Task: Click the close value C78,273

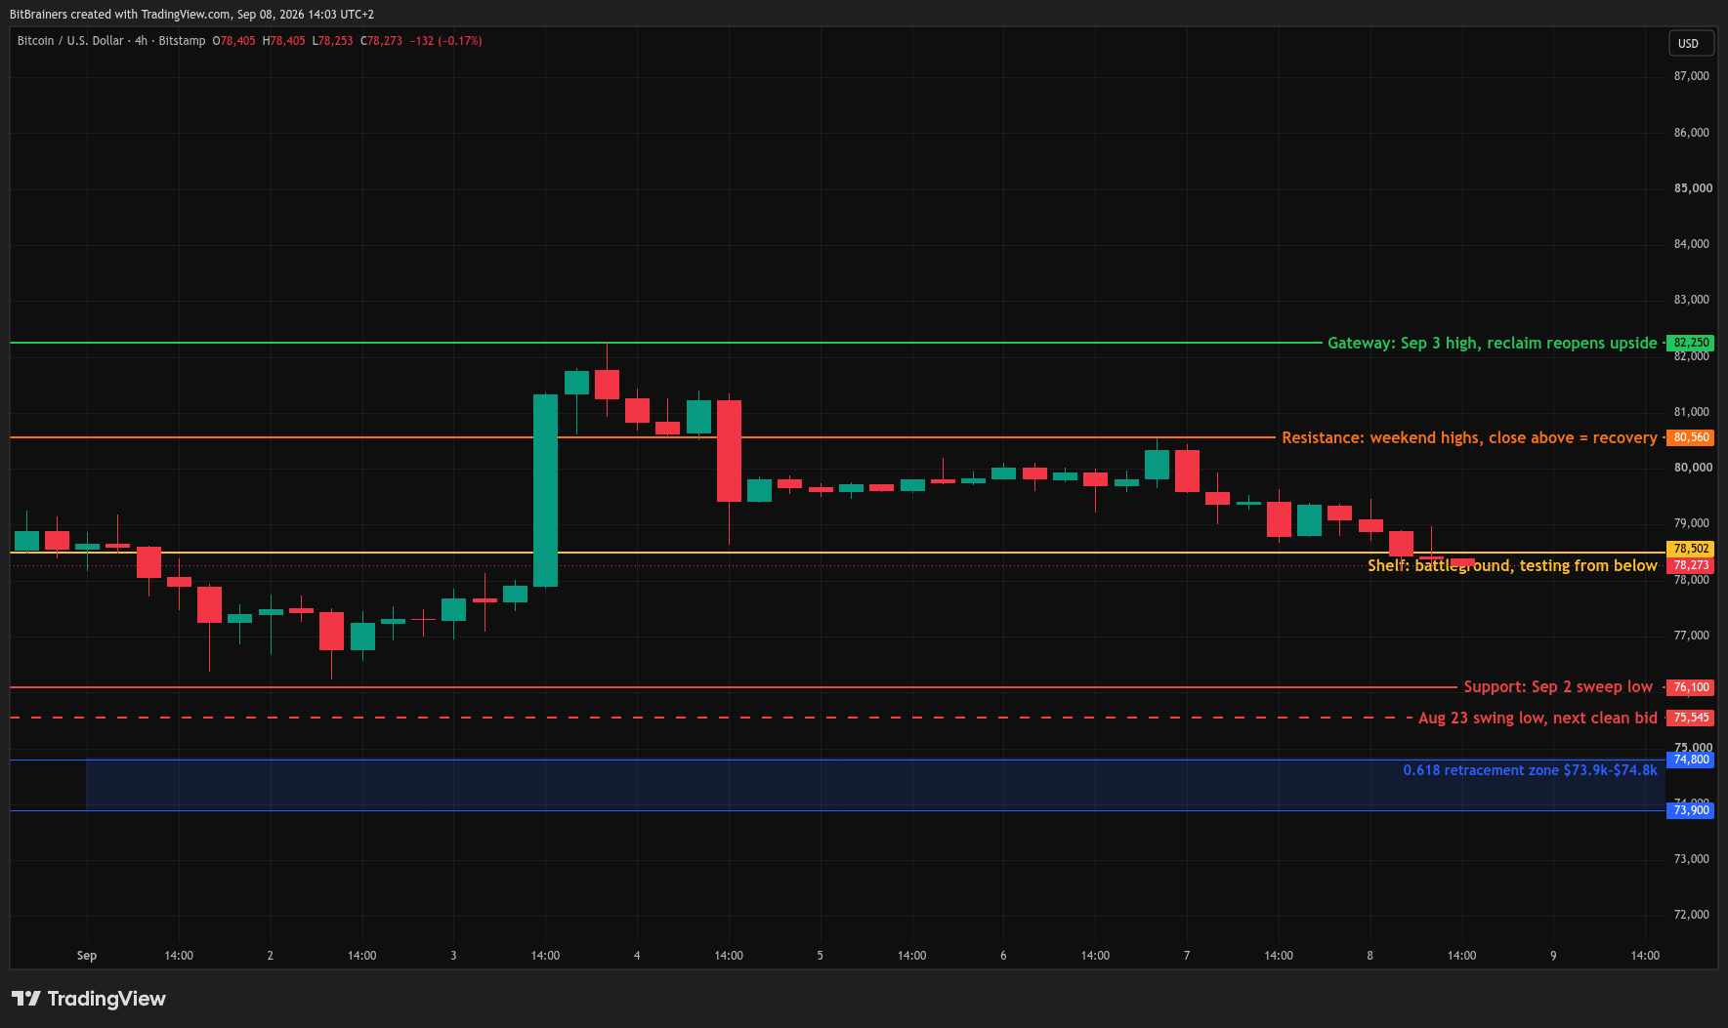Action: coord(382,41)
